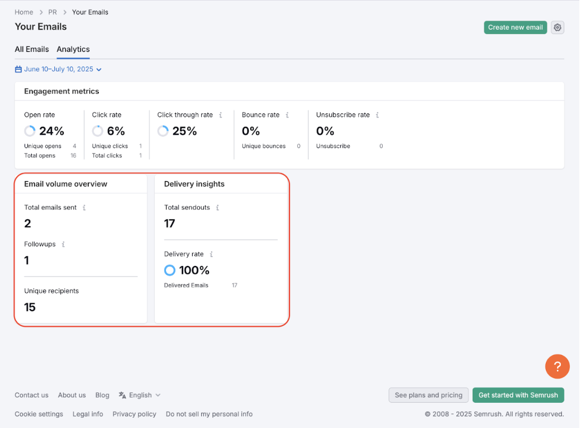Click the Delivery rate 100% progress ring
581x428 pixels.
tap(170, 270)
